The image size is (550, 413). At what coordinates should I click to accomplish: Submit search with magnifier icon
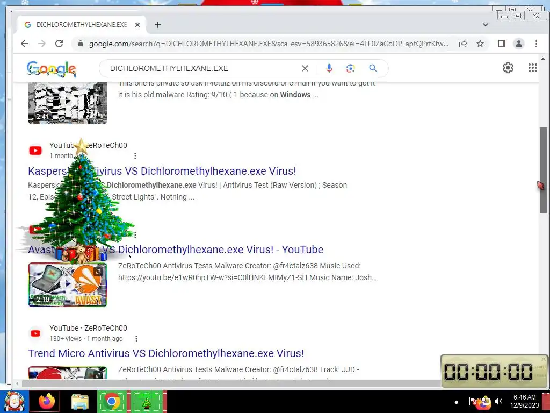click(x=373, y=68)
